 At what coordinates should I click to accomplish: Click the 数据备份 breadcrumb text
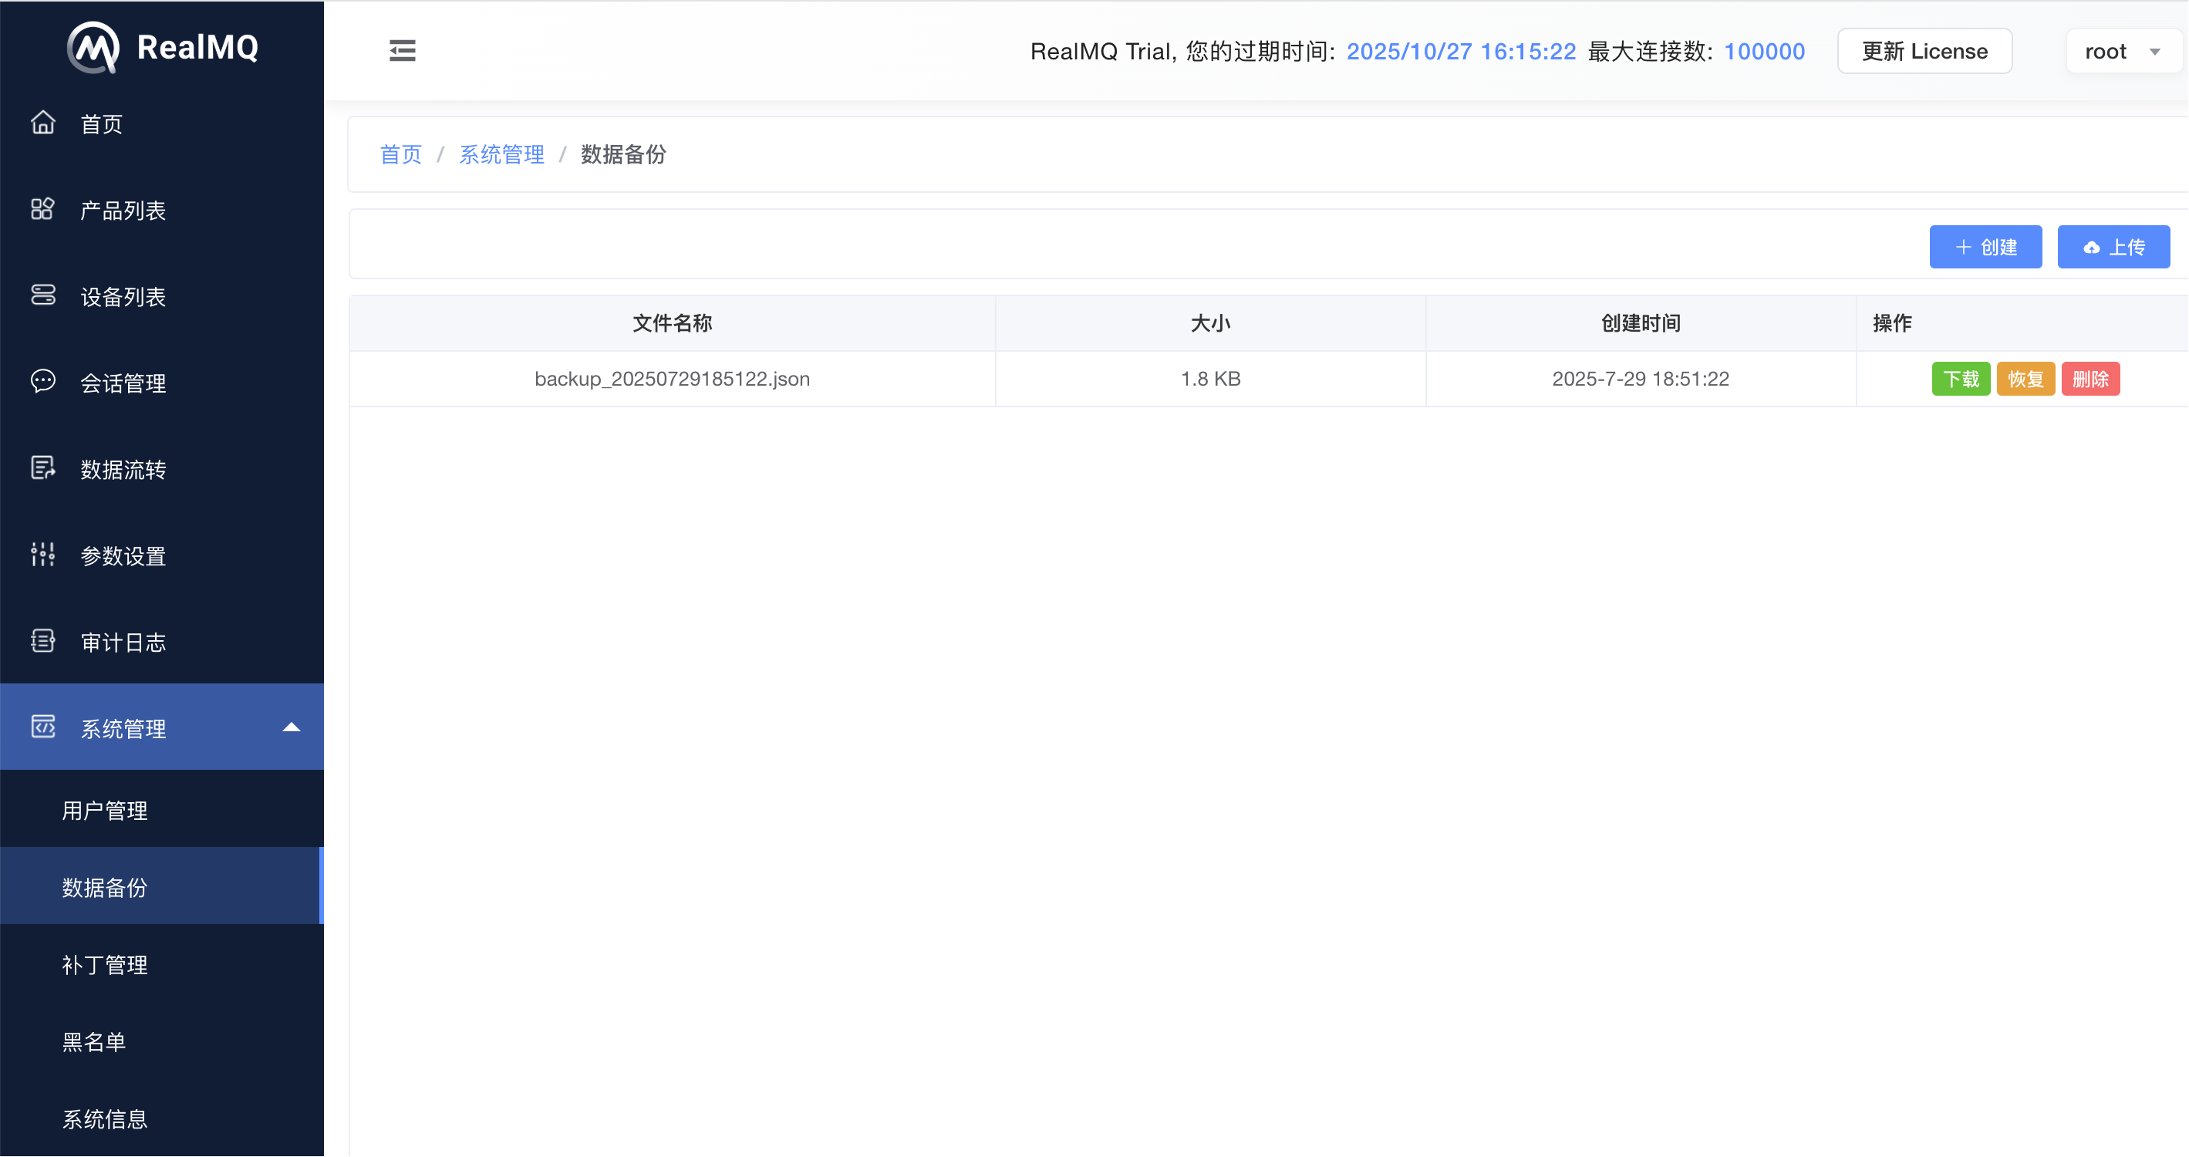[x=623, y=154]
